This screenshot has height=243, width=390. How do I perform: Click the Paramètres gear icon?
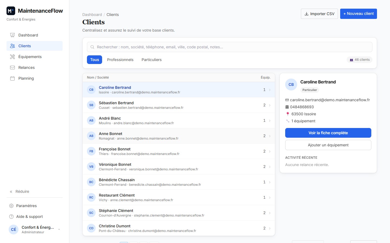click(11, 206)
